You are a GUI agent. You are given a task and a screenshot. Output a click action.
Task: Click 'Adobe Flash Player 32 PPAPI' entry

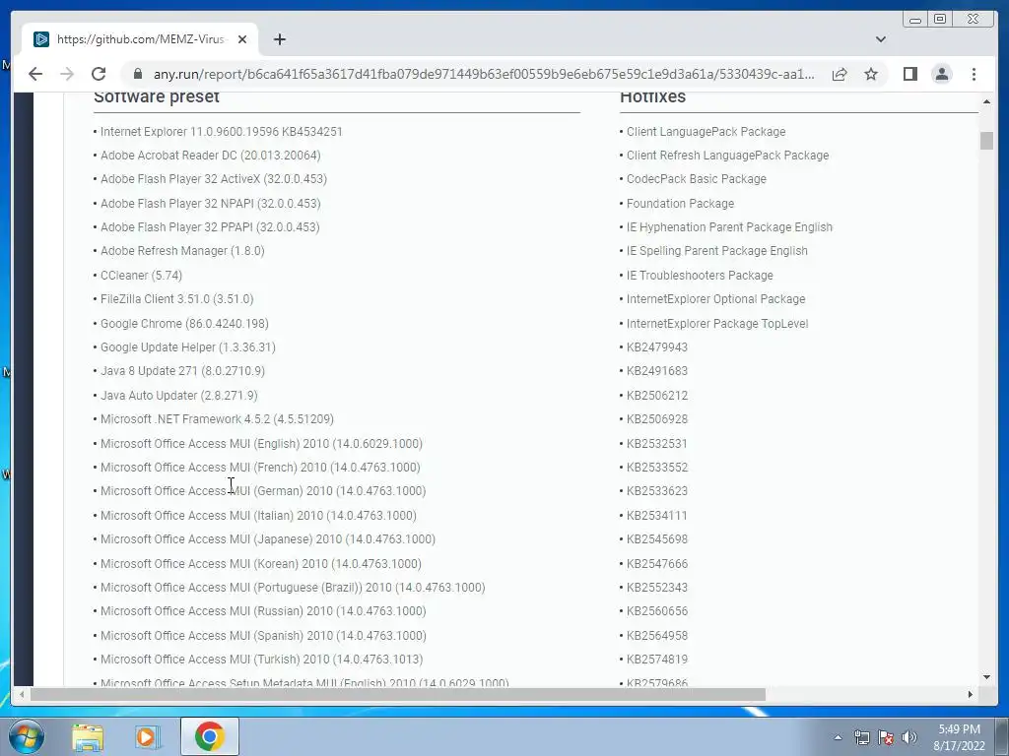point(210,227)
